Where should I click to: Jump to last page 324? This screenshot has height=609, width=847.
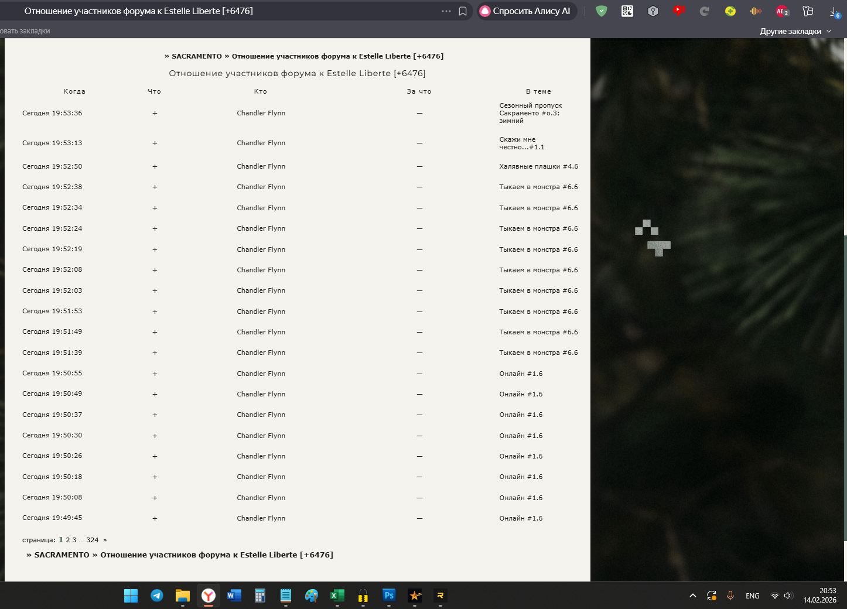[93, 540]
